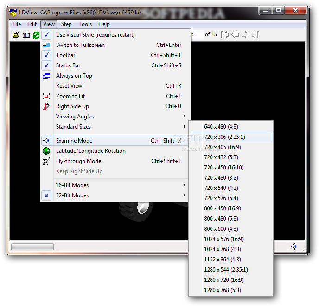The height and width of the screenshot is (306, 319).
Task: Select Keep Right Side Up entry
Action: (x=115, y=171)
